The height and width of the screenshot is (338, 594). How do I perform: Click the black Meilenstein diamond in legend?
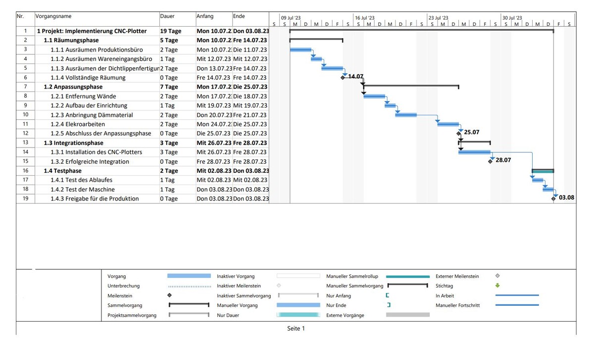tap(170, 295)
